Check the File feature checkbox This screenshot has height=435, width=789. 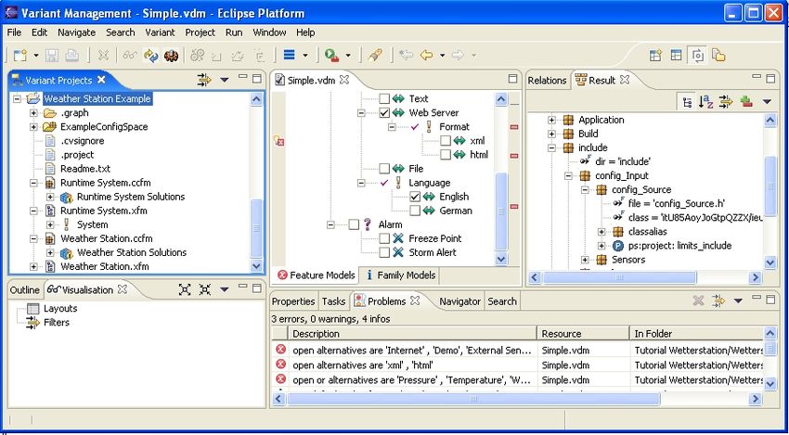point(384,169)
